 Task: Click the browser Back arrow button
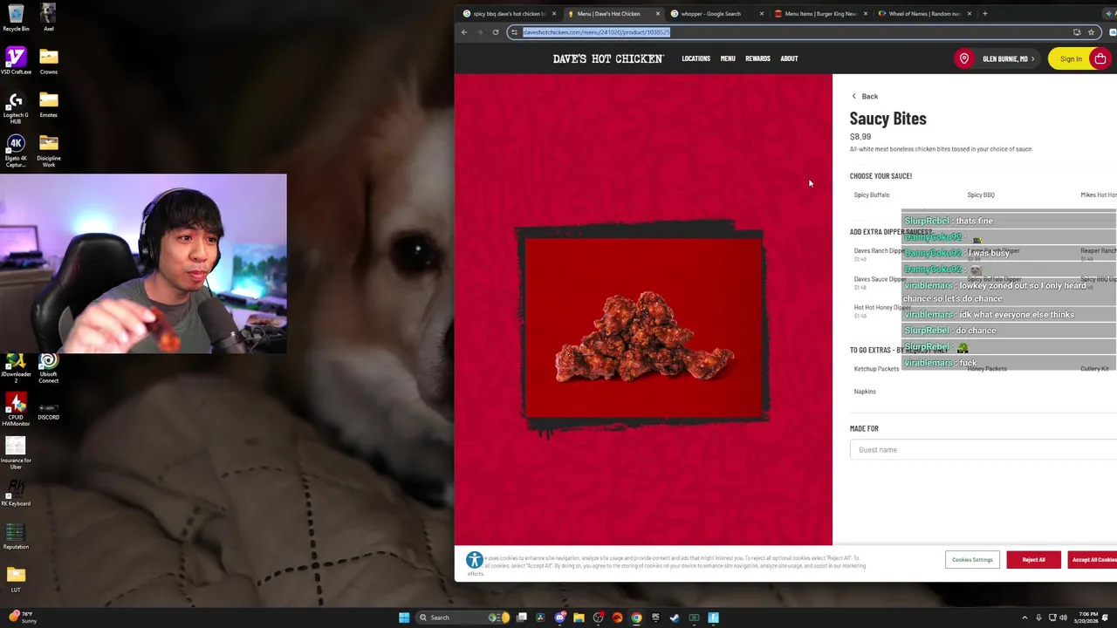464,32
